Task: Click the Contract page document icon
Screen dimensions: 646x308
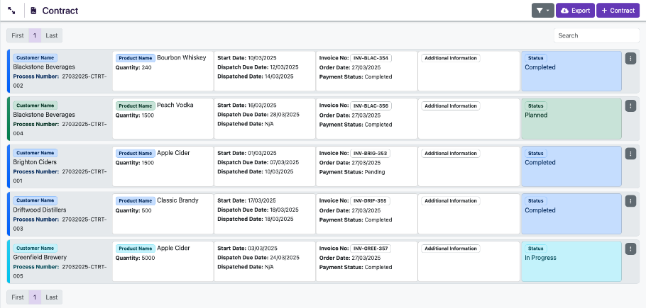Action: pos(33,11)
